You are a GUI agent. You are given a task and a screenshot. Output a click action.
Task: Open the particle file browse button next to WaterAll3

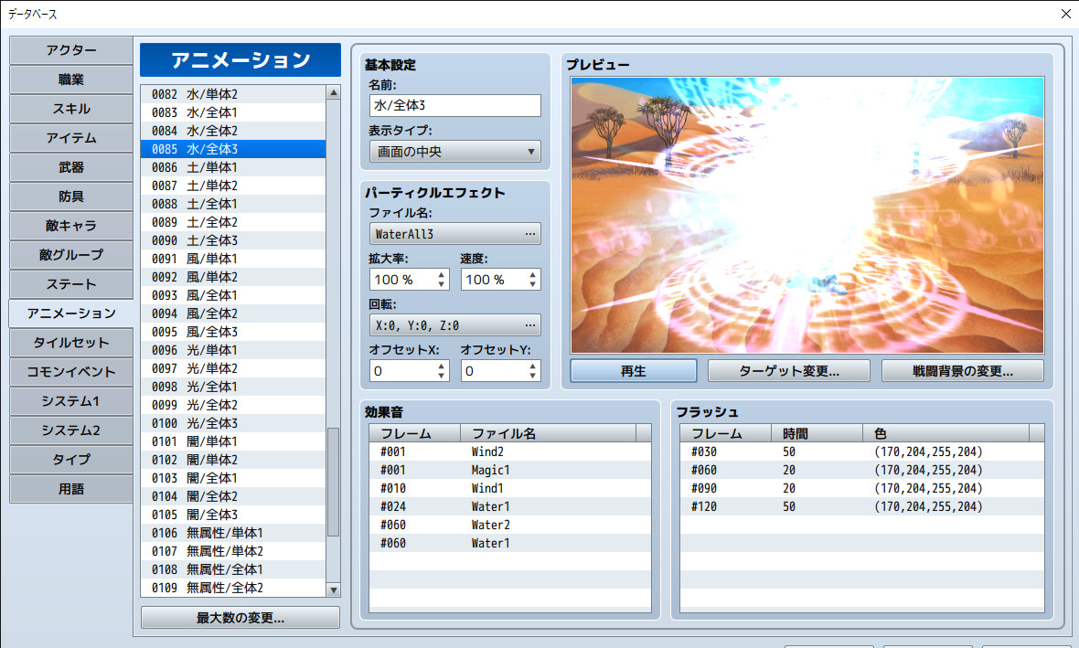tap(530, 233)
